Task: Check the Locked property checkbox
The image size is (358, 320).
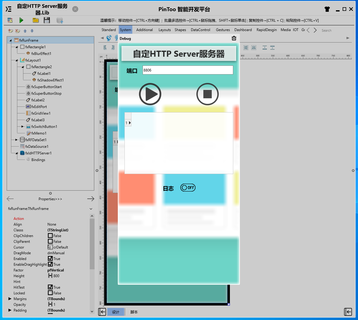Action: (50, 293)
